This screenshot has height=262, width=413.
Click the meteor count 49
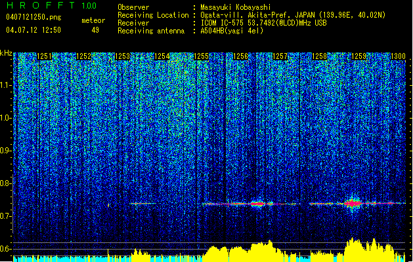(x=95, y=30)
